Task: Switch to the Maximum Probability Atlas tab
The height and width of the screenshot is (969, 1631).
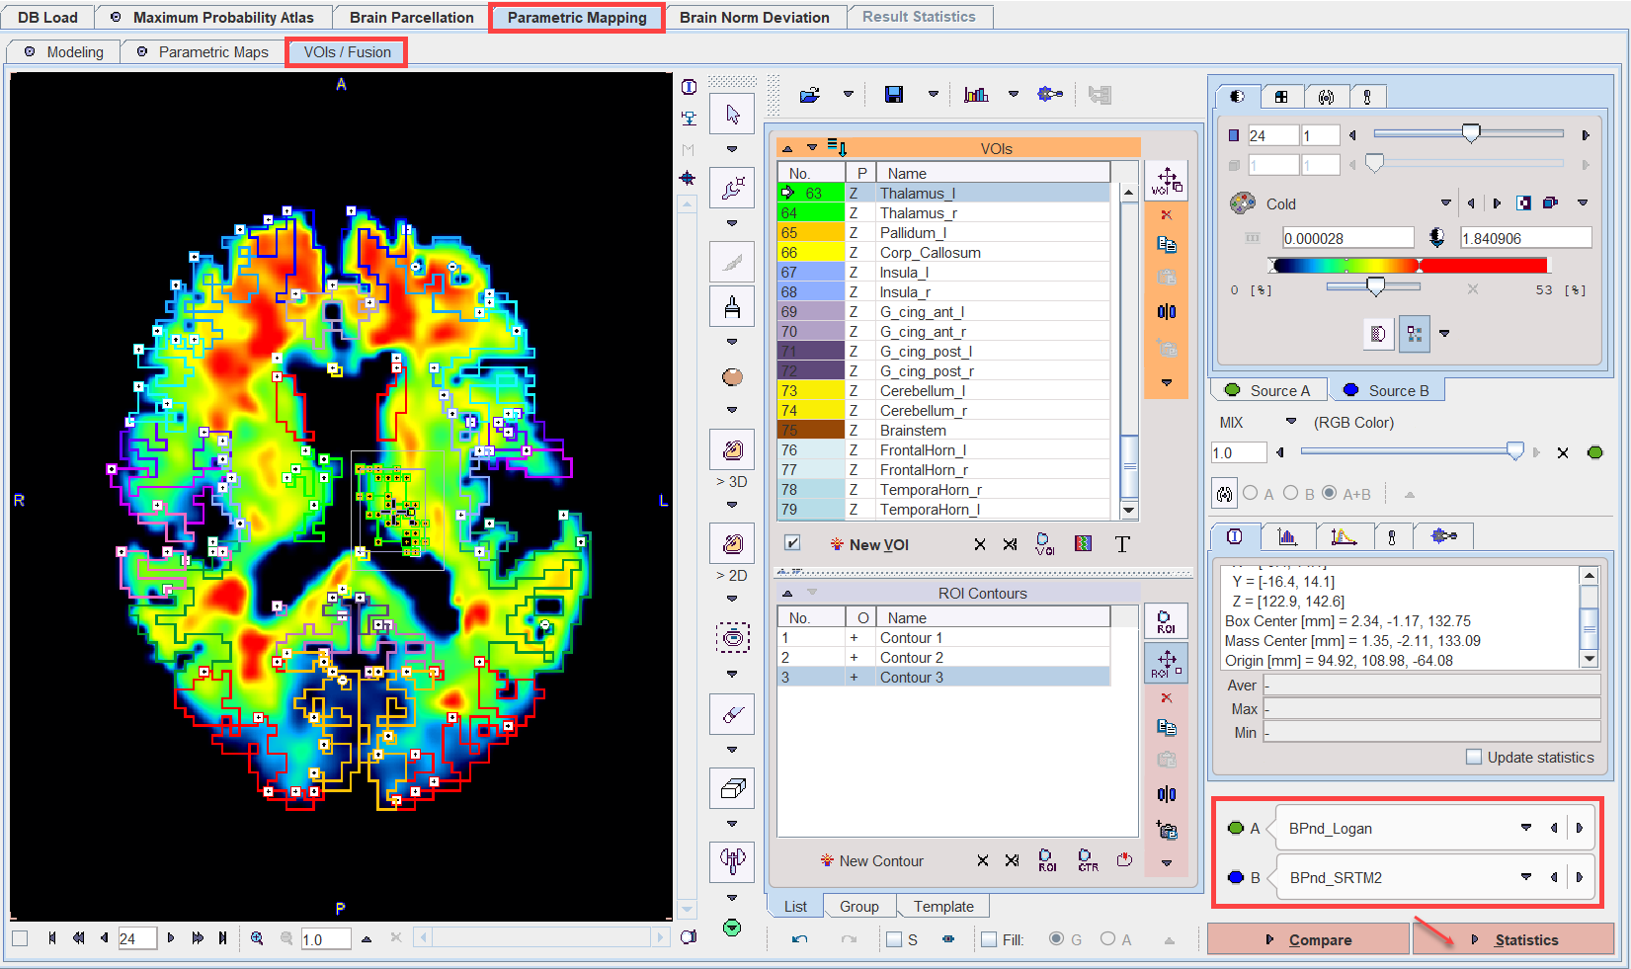Action: pyautogui.click(x=212, y=18)
